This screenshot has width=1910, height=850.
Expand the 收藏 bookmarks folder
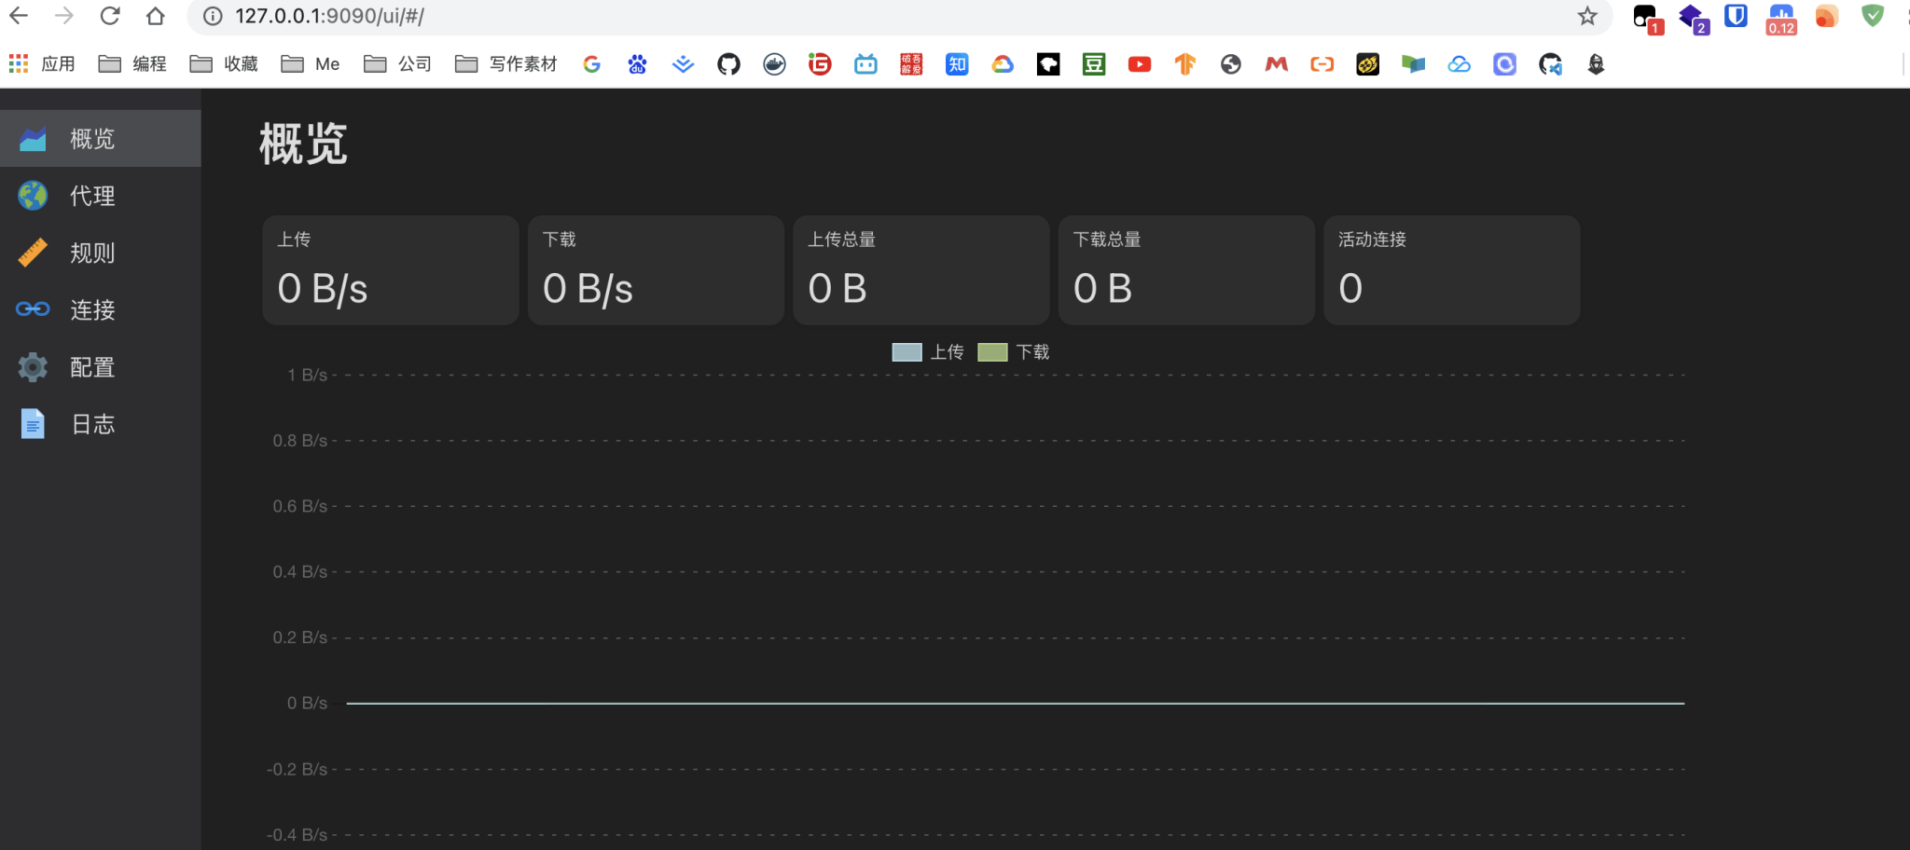click(224, 63)
